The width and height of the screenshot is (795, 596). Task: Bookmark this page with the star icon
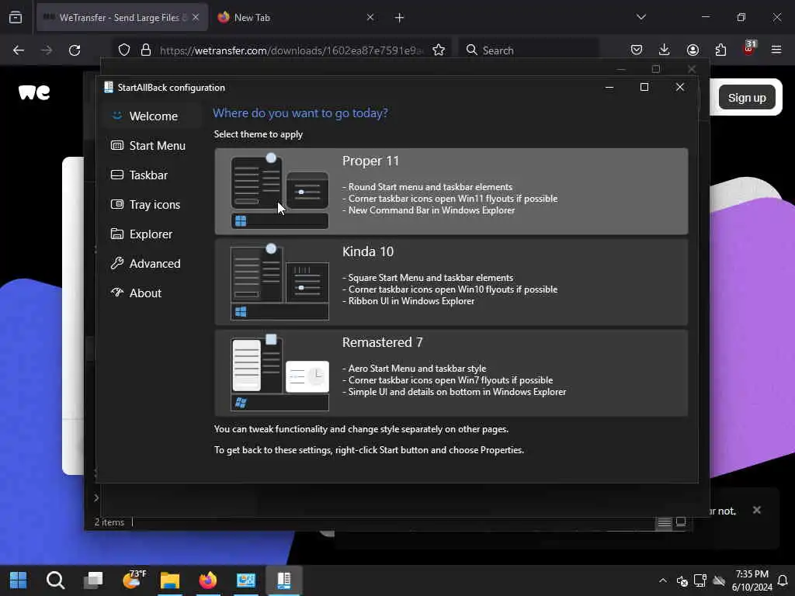(x=439, y=50)
